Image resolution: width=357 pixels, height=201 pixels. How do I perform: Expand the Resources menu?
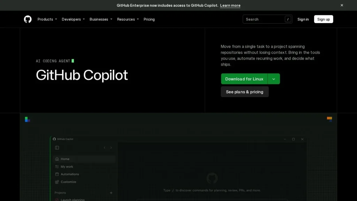pyautogui.click(x=128, y=19)
